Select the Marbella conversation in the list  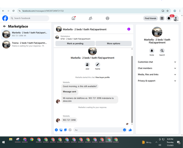coord(26,34)
